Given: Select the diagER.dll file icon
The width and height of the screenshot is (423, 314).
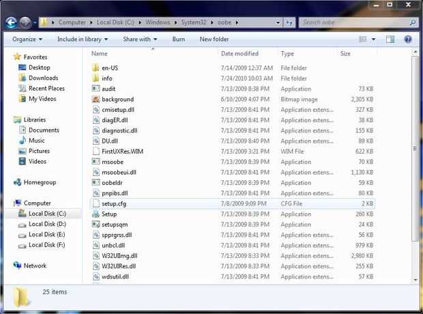Looking at the screenshot, I should (96, 120).
